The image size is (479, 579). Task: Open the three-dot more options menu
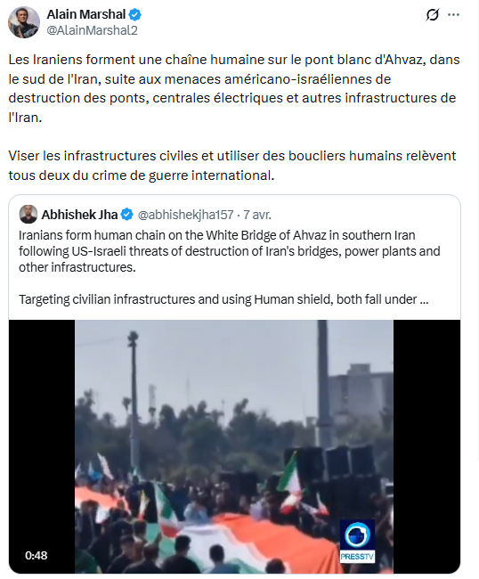click(453, 15)
